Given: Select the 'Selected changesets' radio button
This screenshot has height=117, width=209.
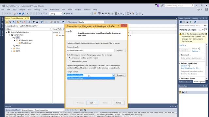Looking at the screenshot, I should [x=70, y=61].
